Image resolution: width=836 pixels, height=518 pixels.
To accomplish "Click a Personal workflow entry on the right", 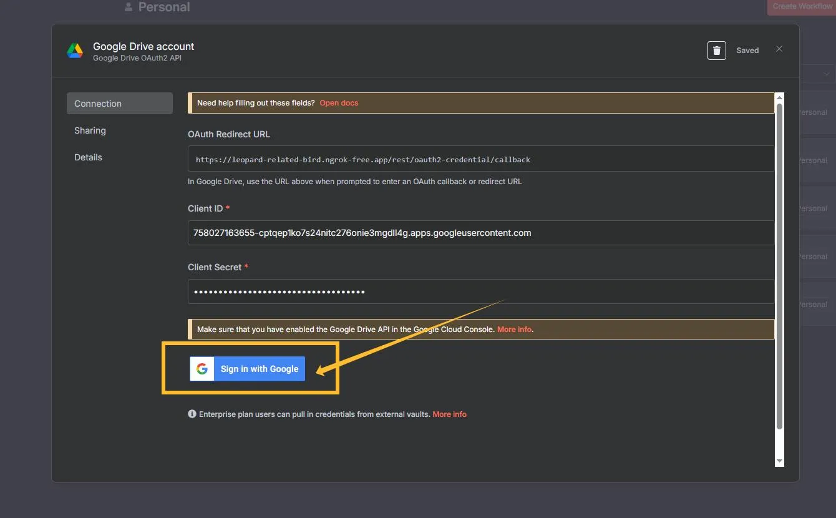I will (814, 160).
